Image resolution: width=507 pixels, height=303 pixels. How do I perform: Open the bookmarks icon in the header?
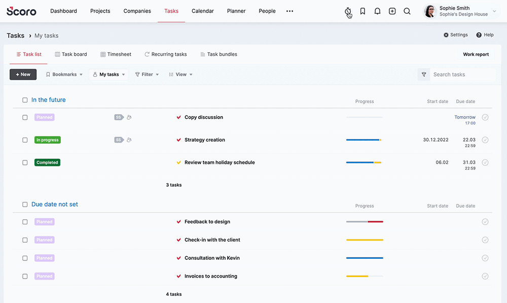(x=363, y=11)
